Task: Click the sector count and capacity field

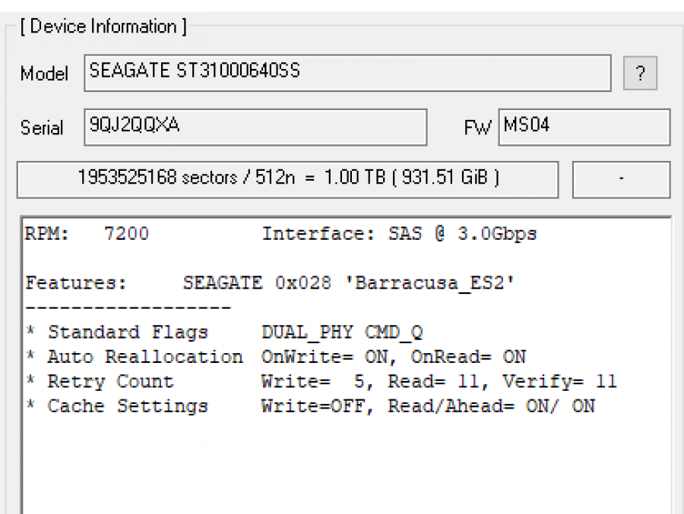Action: tap(287, 179)
